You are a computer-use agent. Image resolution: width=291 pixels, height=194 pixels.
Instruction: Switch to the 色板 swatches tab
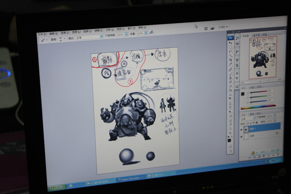(252, 87)
